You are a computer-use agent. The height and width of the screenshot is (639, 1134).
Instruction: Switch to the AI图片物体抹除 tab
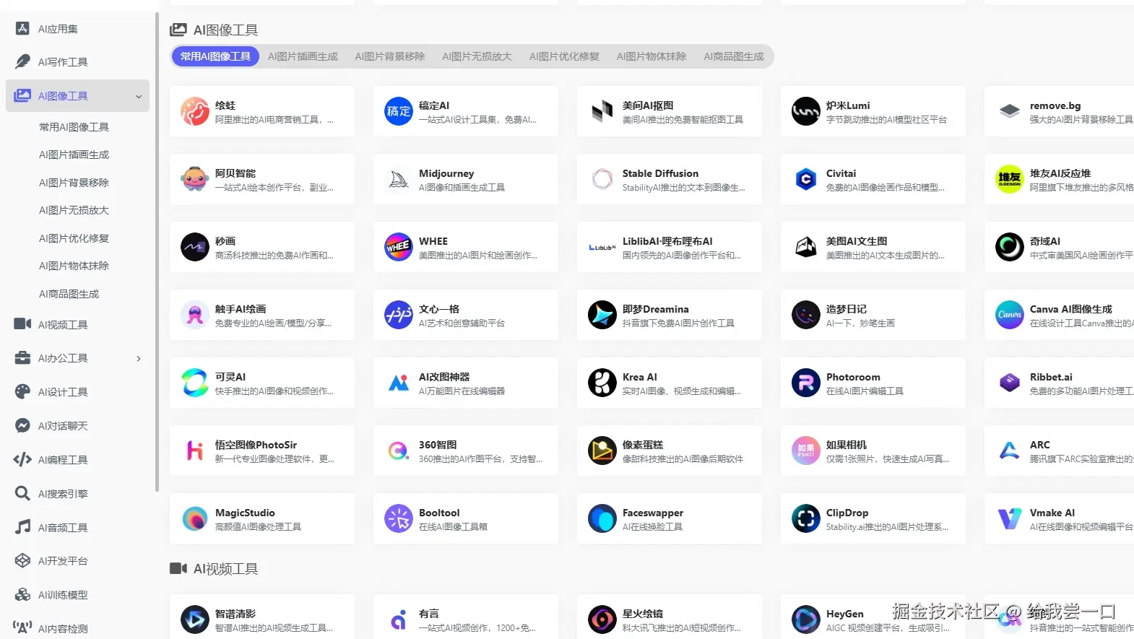pos(652,56)
